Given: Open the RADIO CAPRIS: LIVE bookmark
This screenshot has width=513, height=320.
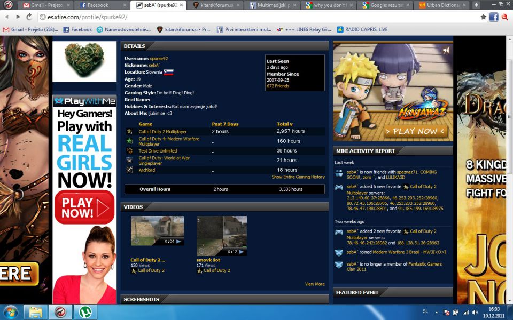Looking at the screenshot, I should 362,29.
